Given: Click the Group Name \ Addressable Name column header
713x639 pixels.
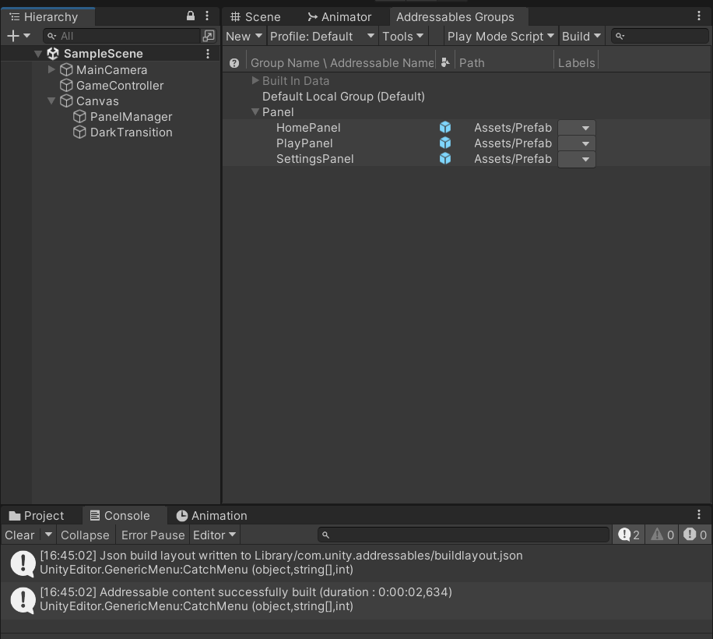Looking at the screenshot, I should [x=342, y=63].
